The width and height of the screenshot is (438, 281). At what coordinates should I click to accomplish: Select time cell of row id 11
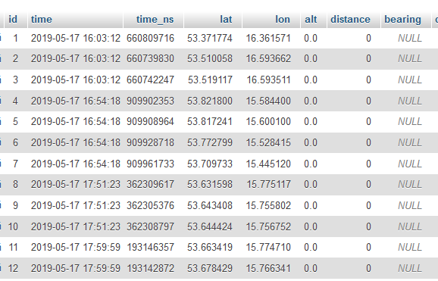pos(76,247)
